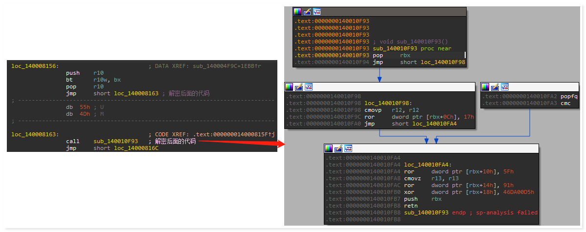Click pencil edit icon on loc_140010F98 block
Screen dimensions: 586x232
299,87
